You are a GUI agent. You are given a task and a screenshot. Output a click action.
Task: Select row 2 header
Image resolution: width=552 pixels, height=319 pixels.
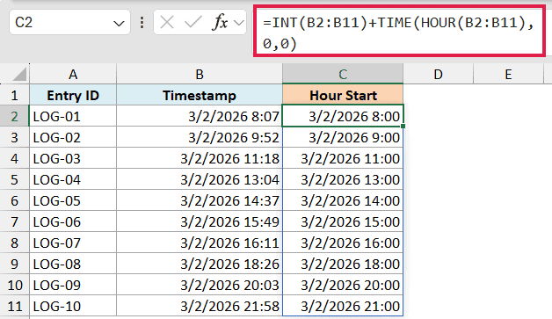click(14, 116)
